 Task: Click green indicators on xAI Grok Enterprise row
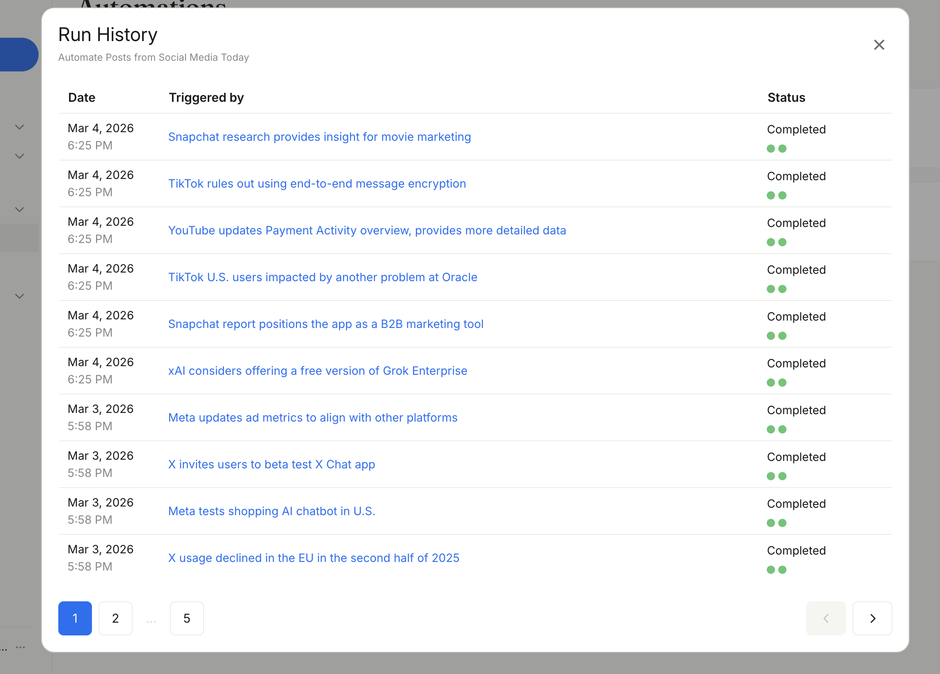(777, 382)
